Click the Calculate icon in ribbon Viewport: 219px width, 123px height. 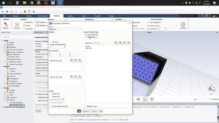click(x=183, y=25)
